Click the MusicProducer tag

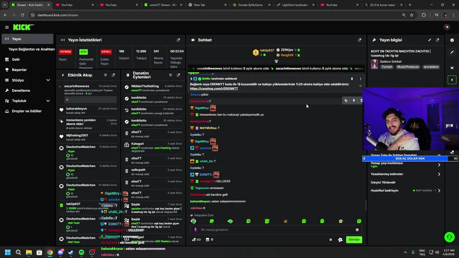(408, 67)
